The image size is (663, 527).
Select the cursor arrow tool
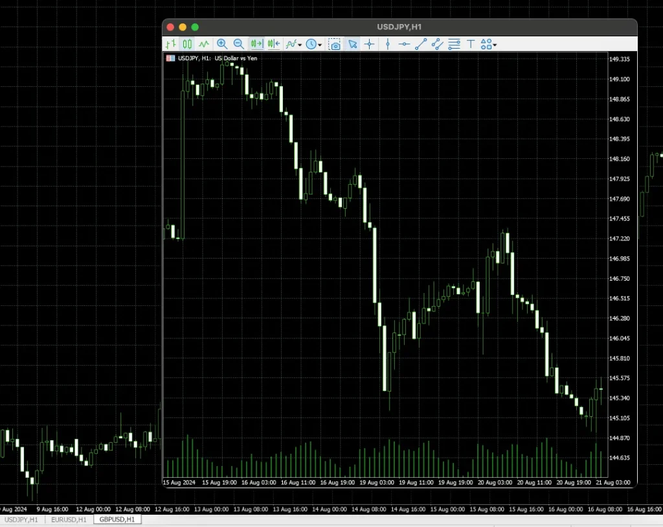(353, 44)
